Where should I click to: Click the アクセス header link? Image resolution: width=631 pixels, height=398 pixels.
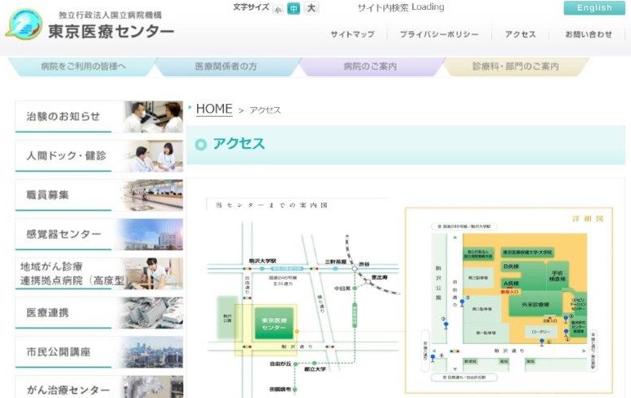click(520, 34)
